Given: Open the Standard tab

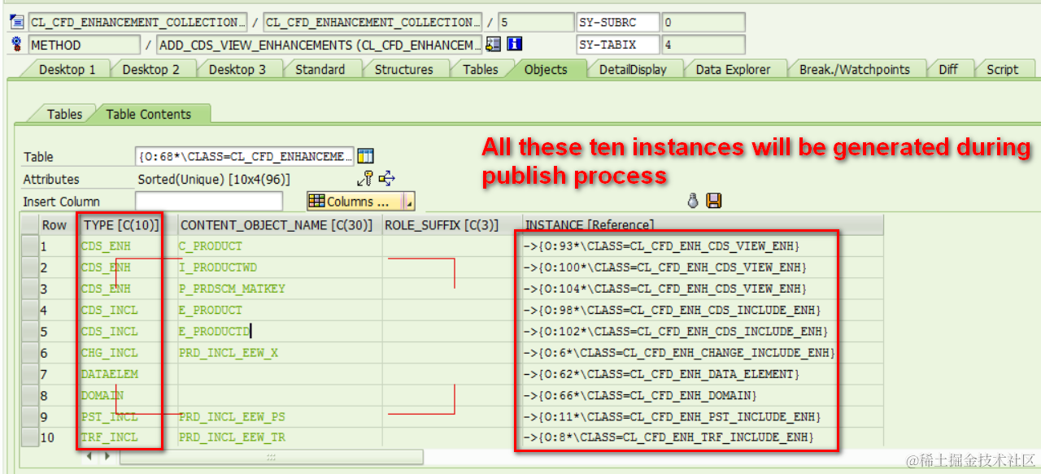Looking at the screenshot, I should (320, 69).
